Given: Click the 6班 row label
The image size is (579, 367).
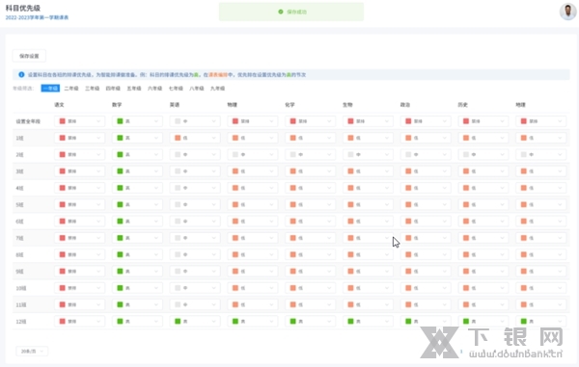Looking at the screenshot, I should [x=19, y=222].
